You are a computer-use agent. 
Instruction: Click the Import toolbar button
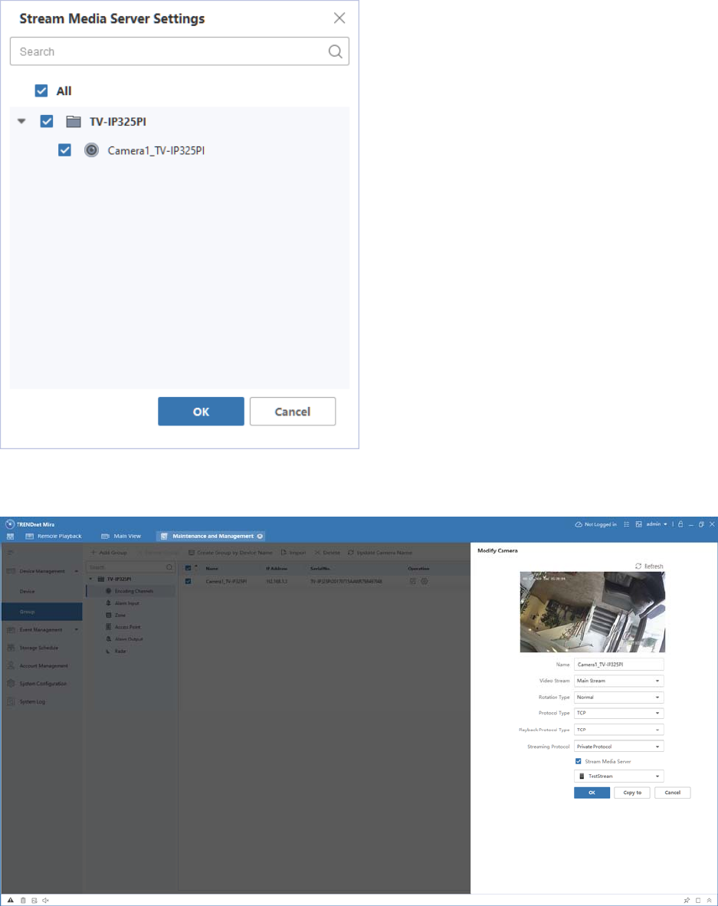(x=293, y=553)
